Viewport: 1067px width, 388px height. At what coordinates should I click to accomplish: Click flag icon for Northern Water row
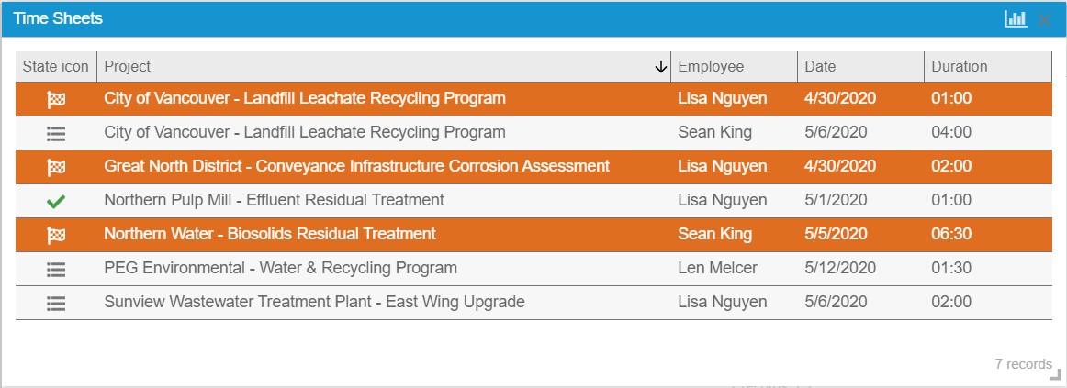point(56,235)
